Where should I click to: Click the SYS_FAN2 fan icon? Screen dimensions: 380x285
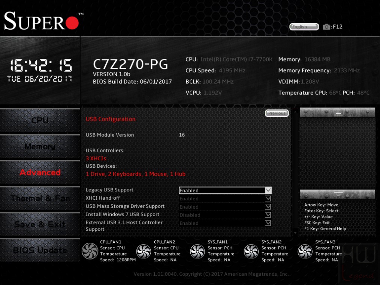(x=251, y=251)
